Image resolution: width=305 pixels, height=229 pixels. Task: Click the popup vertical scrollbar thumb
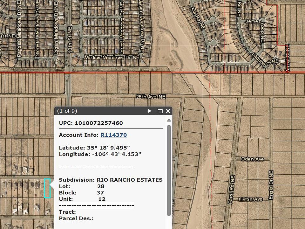coord(169,169)
